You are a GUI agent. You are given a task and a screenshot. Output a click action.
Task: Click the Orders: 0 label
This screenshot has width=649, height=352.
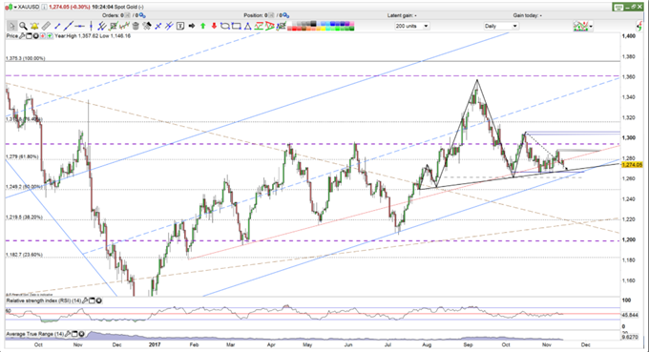(113, 15)
